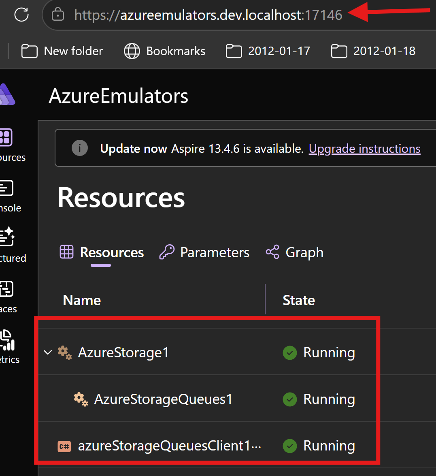The image size is (436, 476).
Task: Click Running status of AzureStorageQueues1
Action: (x=329, y=399)
